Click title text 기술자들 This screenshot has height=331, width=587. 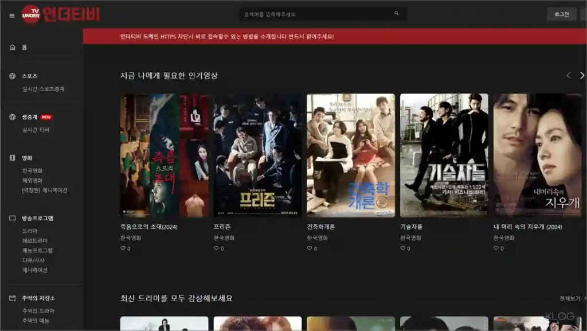coord(411,227)
